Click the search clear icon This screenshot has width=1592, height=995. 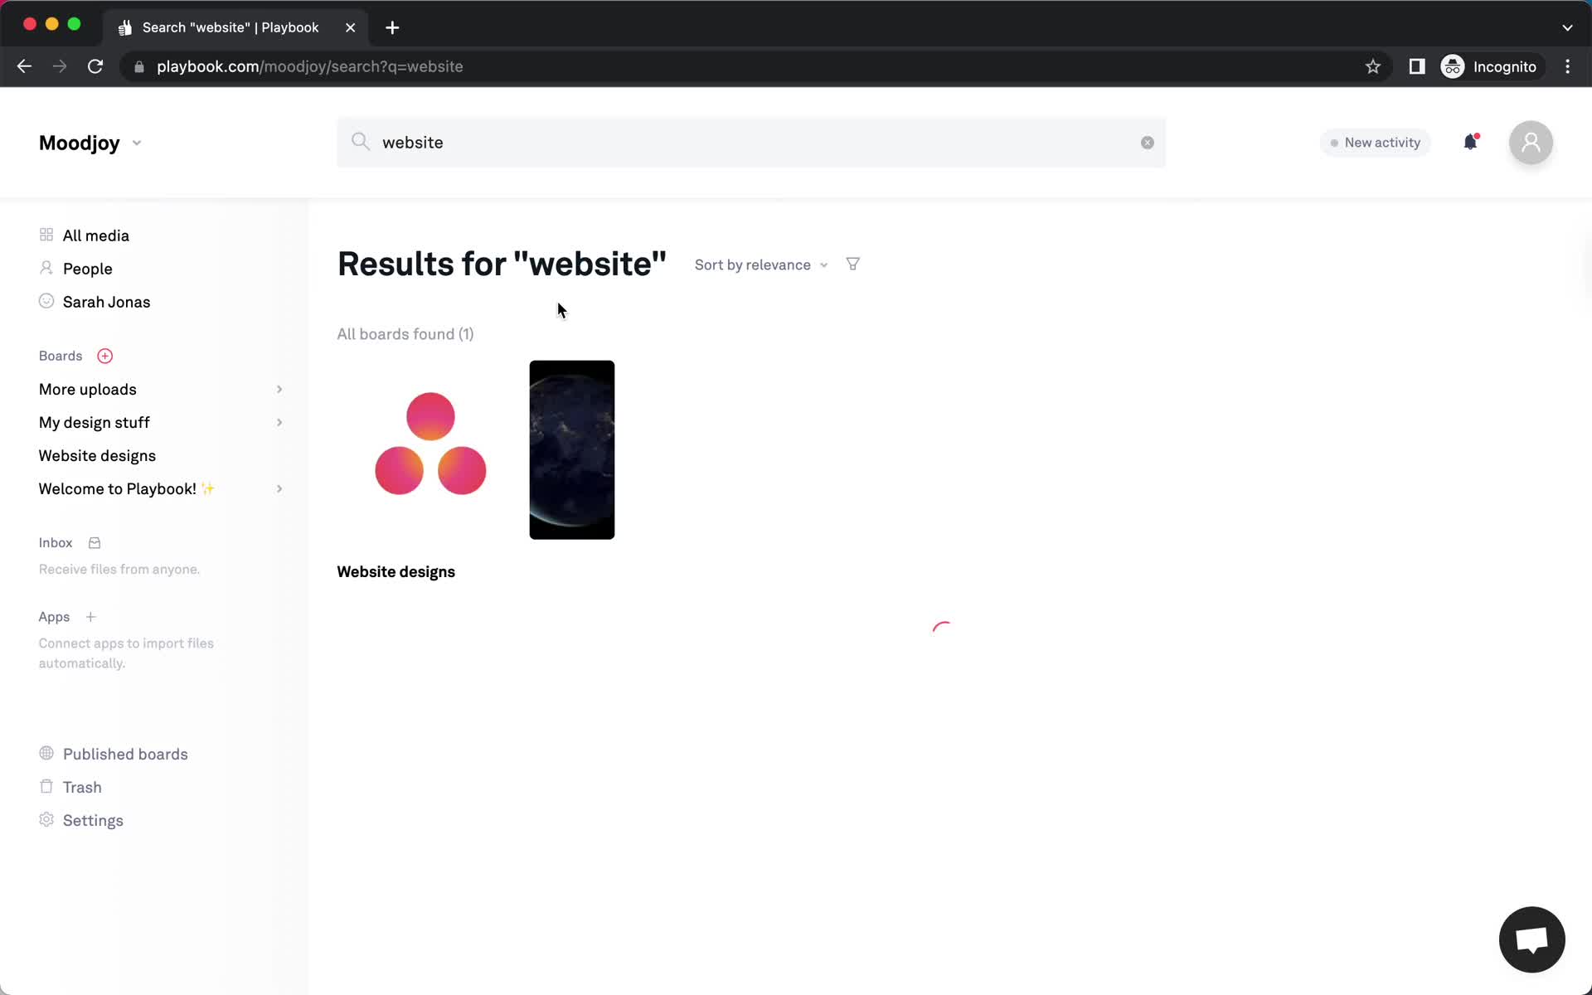1146,142
